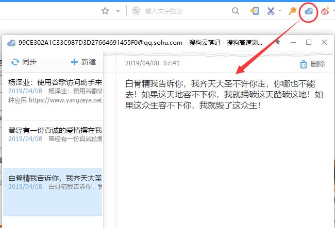
Task: Maximize the cloud notes window
Action: coord(309,42)
